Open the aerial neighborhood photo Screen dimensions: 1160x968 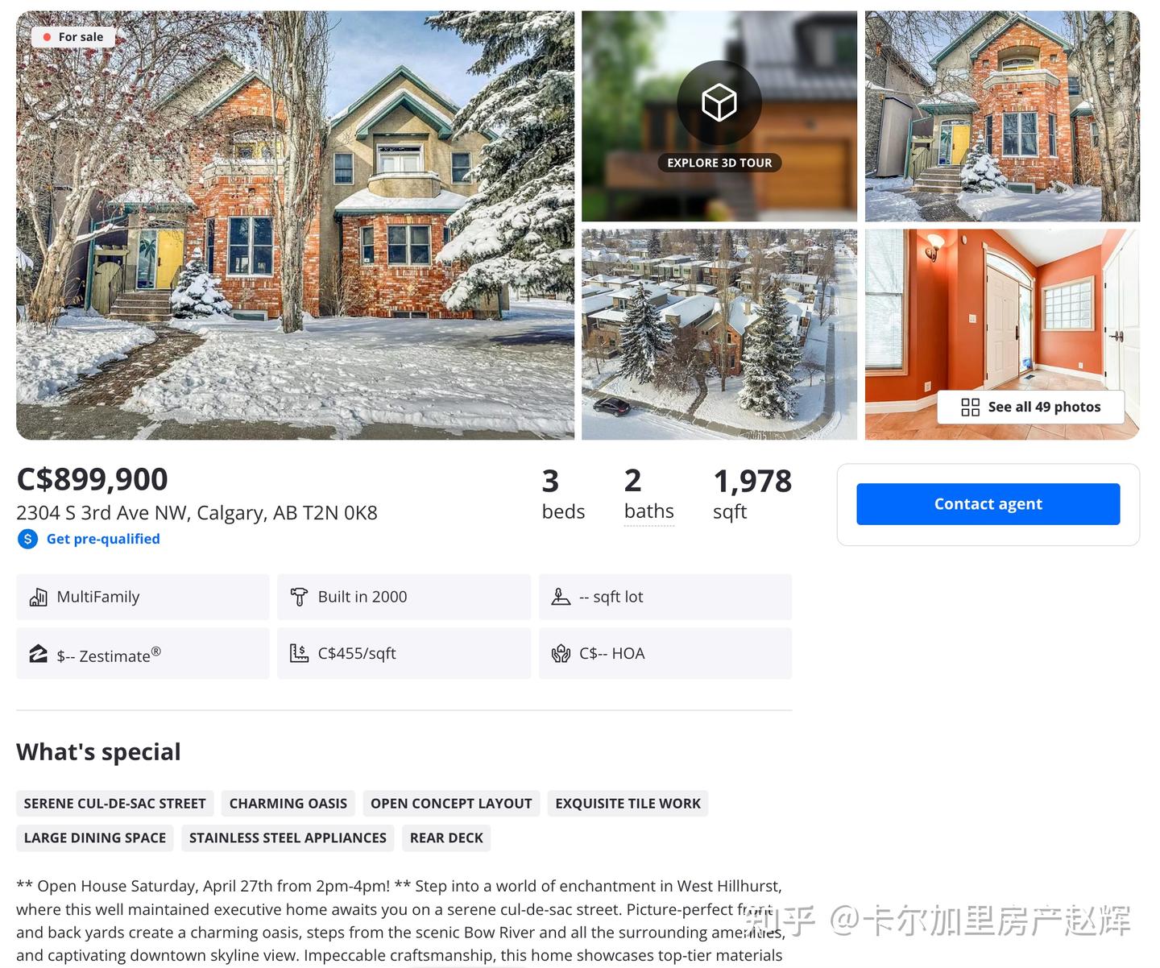coord(719,334)
